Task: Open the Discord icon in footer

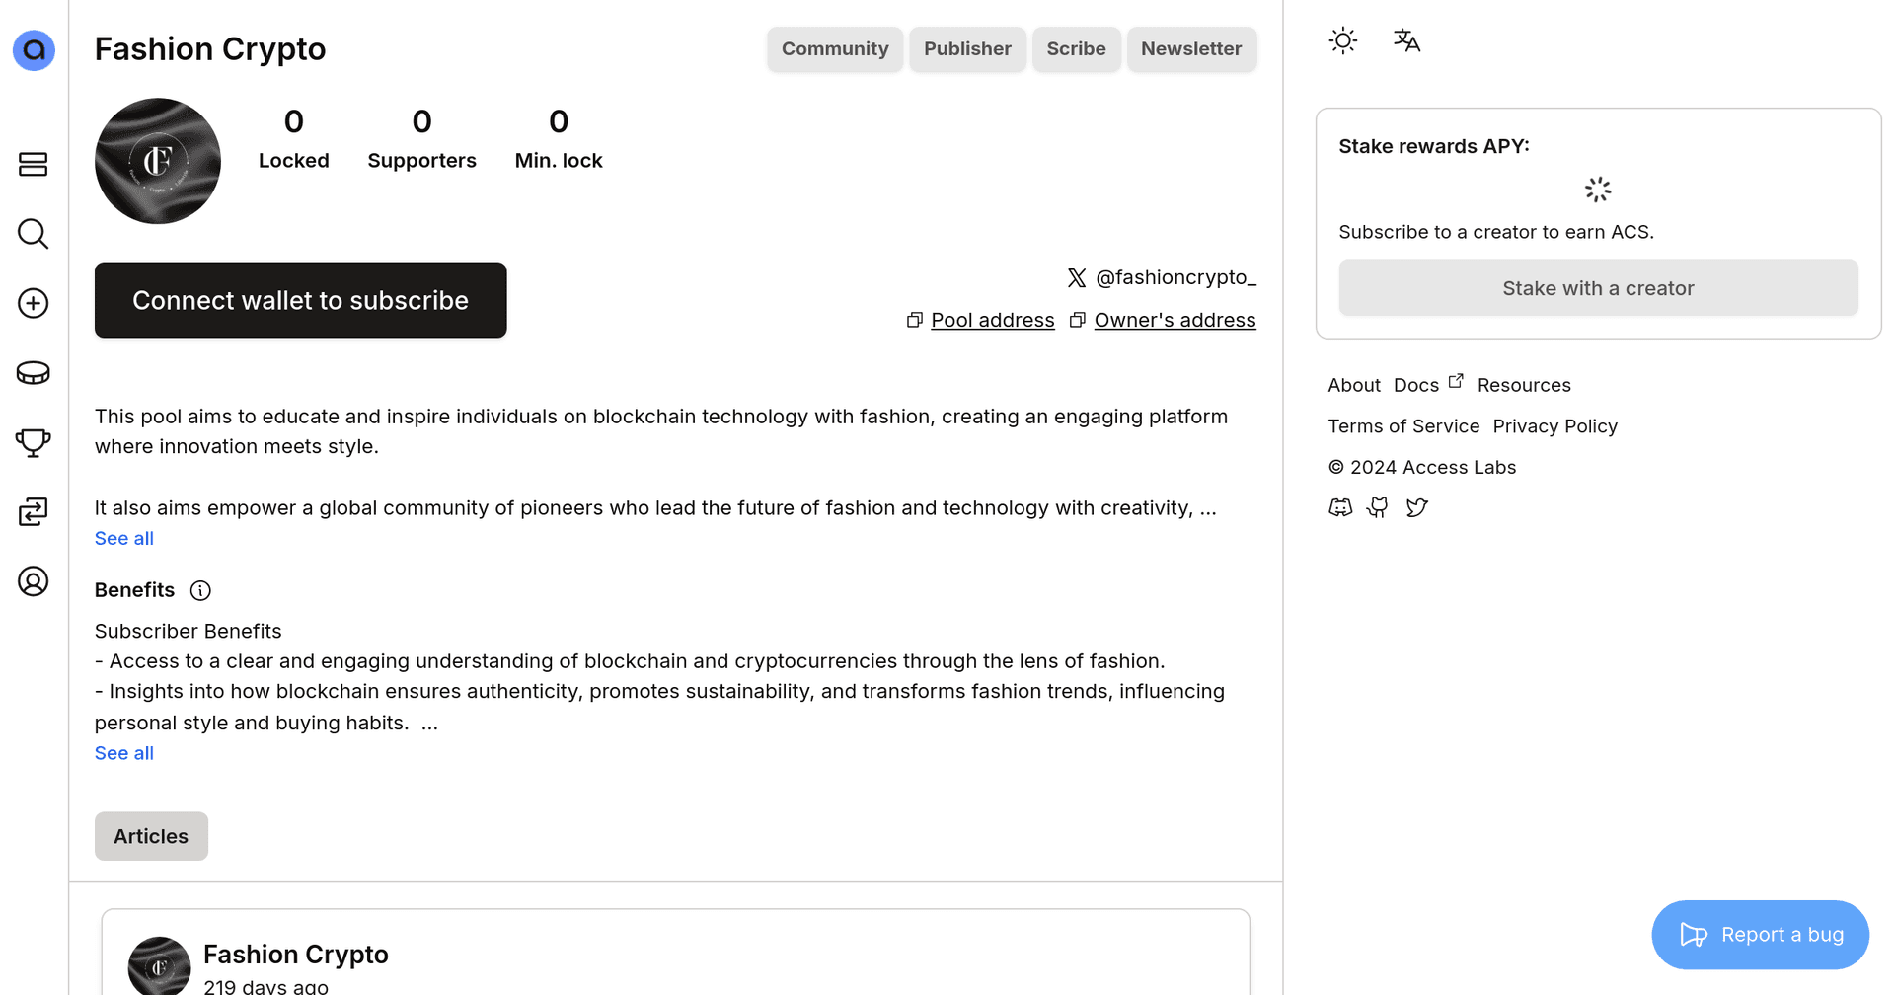Action: coord(1340,507)
